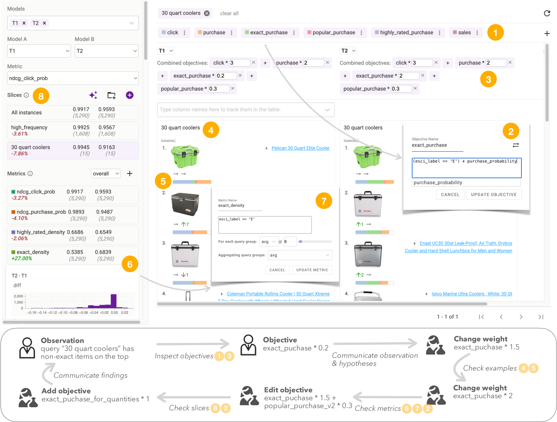This screenshot has height=422, width=557.
Task: Click the blue click objective color swatch
Action: point(164,32)
